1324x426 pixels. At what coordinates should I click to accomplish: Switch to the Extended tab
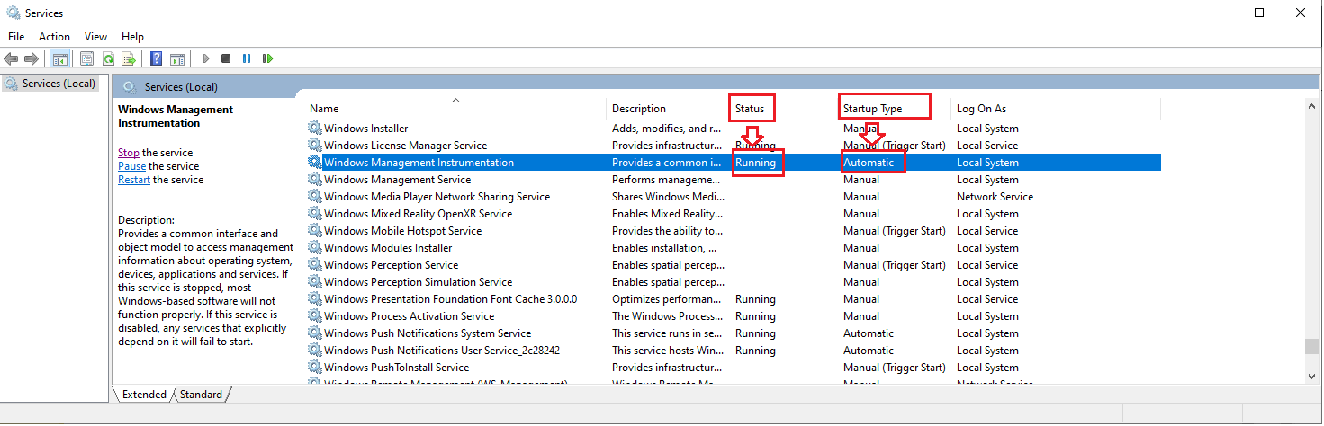coord(144,395)
